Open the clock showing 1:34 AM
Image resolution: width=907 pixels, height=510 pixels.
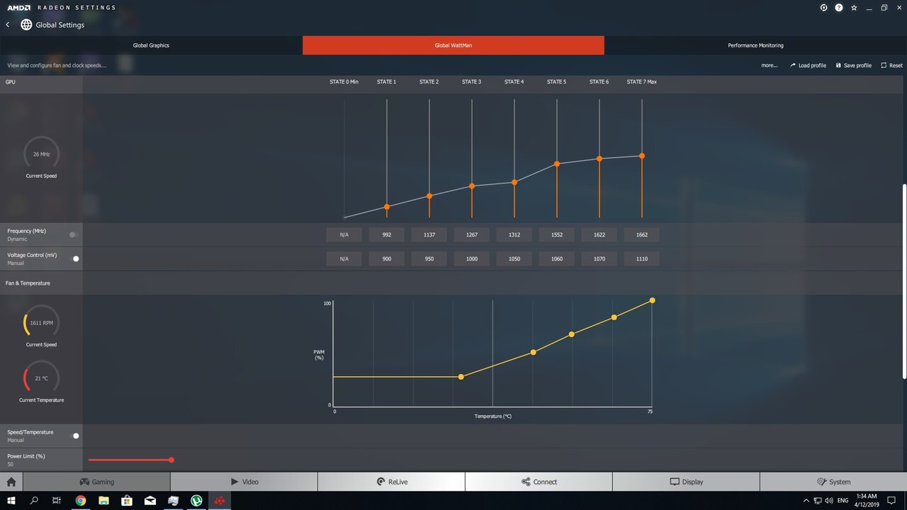868,501
